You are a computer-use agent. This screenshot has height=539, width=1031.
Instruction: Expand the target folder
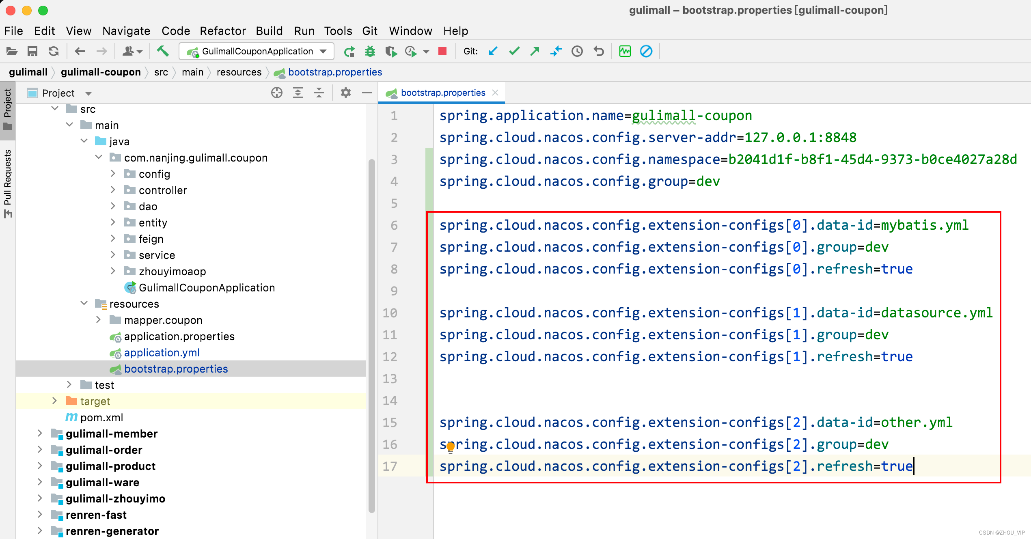(55, 401)
